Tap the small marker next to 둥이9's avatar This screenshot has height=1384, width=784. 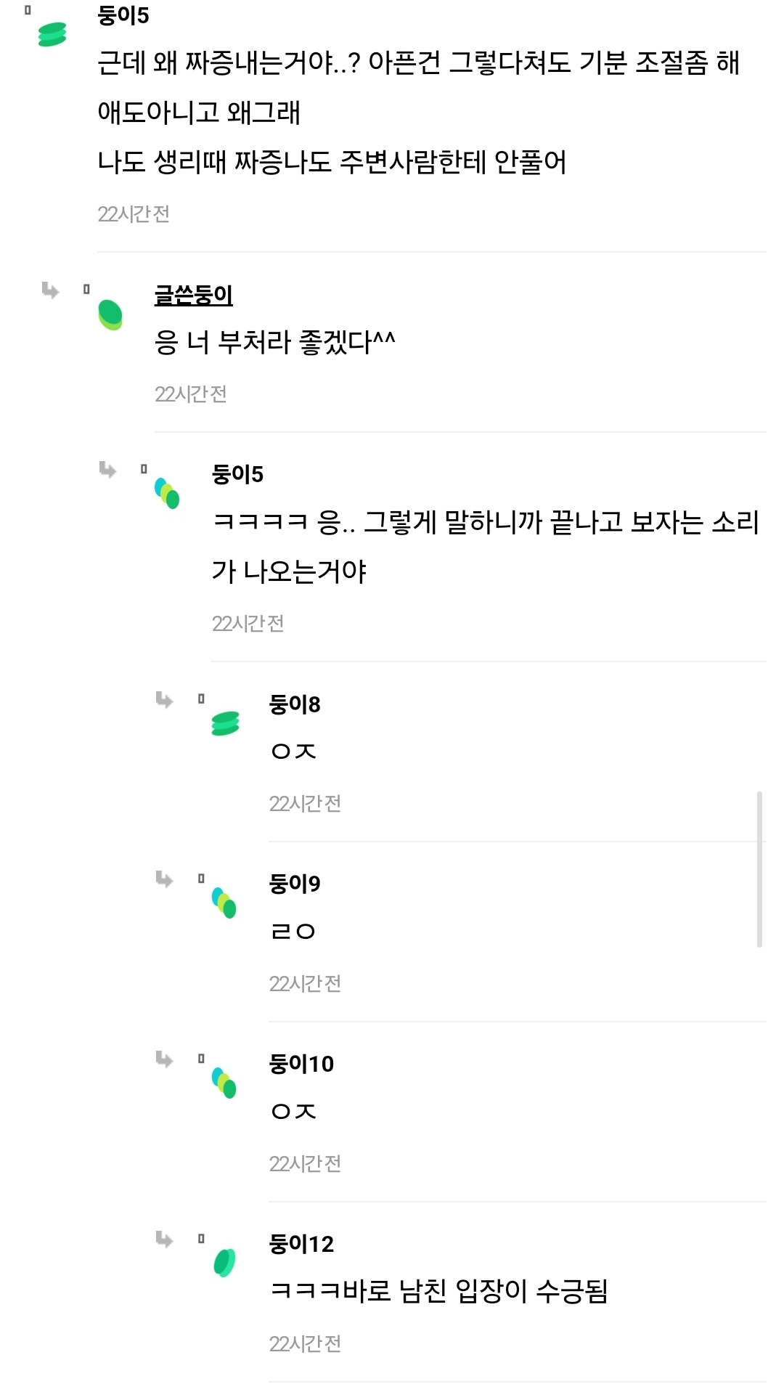[x=201, y=879]
